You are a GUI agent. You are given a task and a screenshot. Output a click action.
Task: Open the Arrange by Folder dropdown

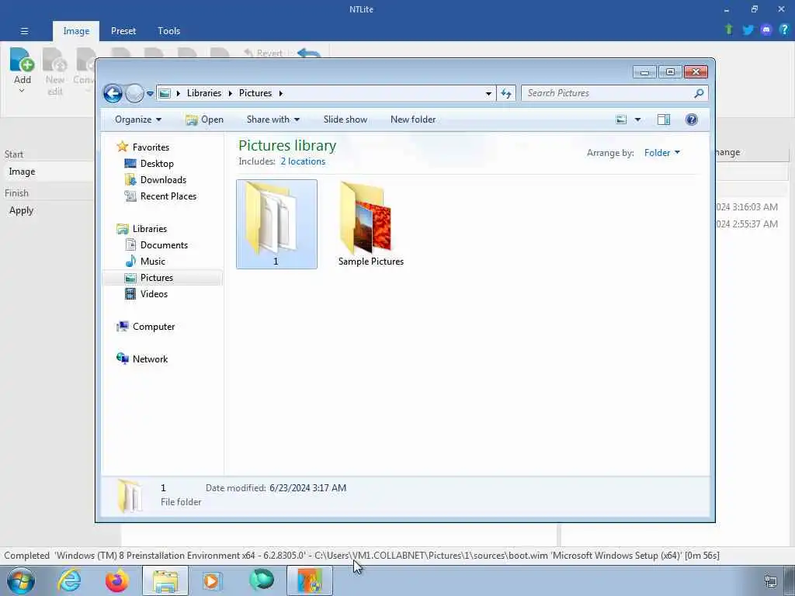[x=661, y=153]
